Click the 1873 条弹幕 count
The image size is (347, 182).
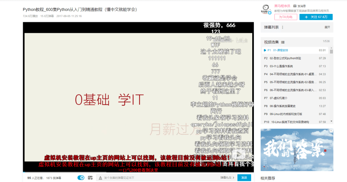pos(54,178)
